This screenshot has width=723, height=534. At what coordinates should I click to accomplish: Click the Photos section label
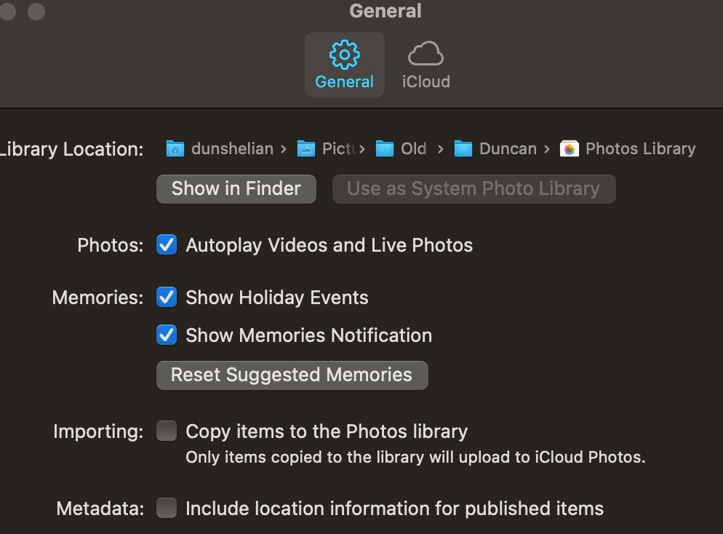click(111, 245)
